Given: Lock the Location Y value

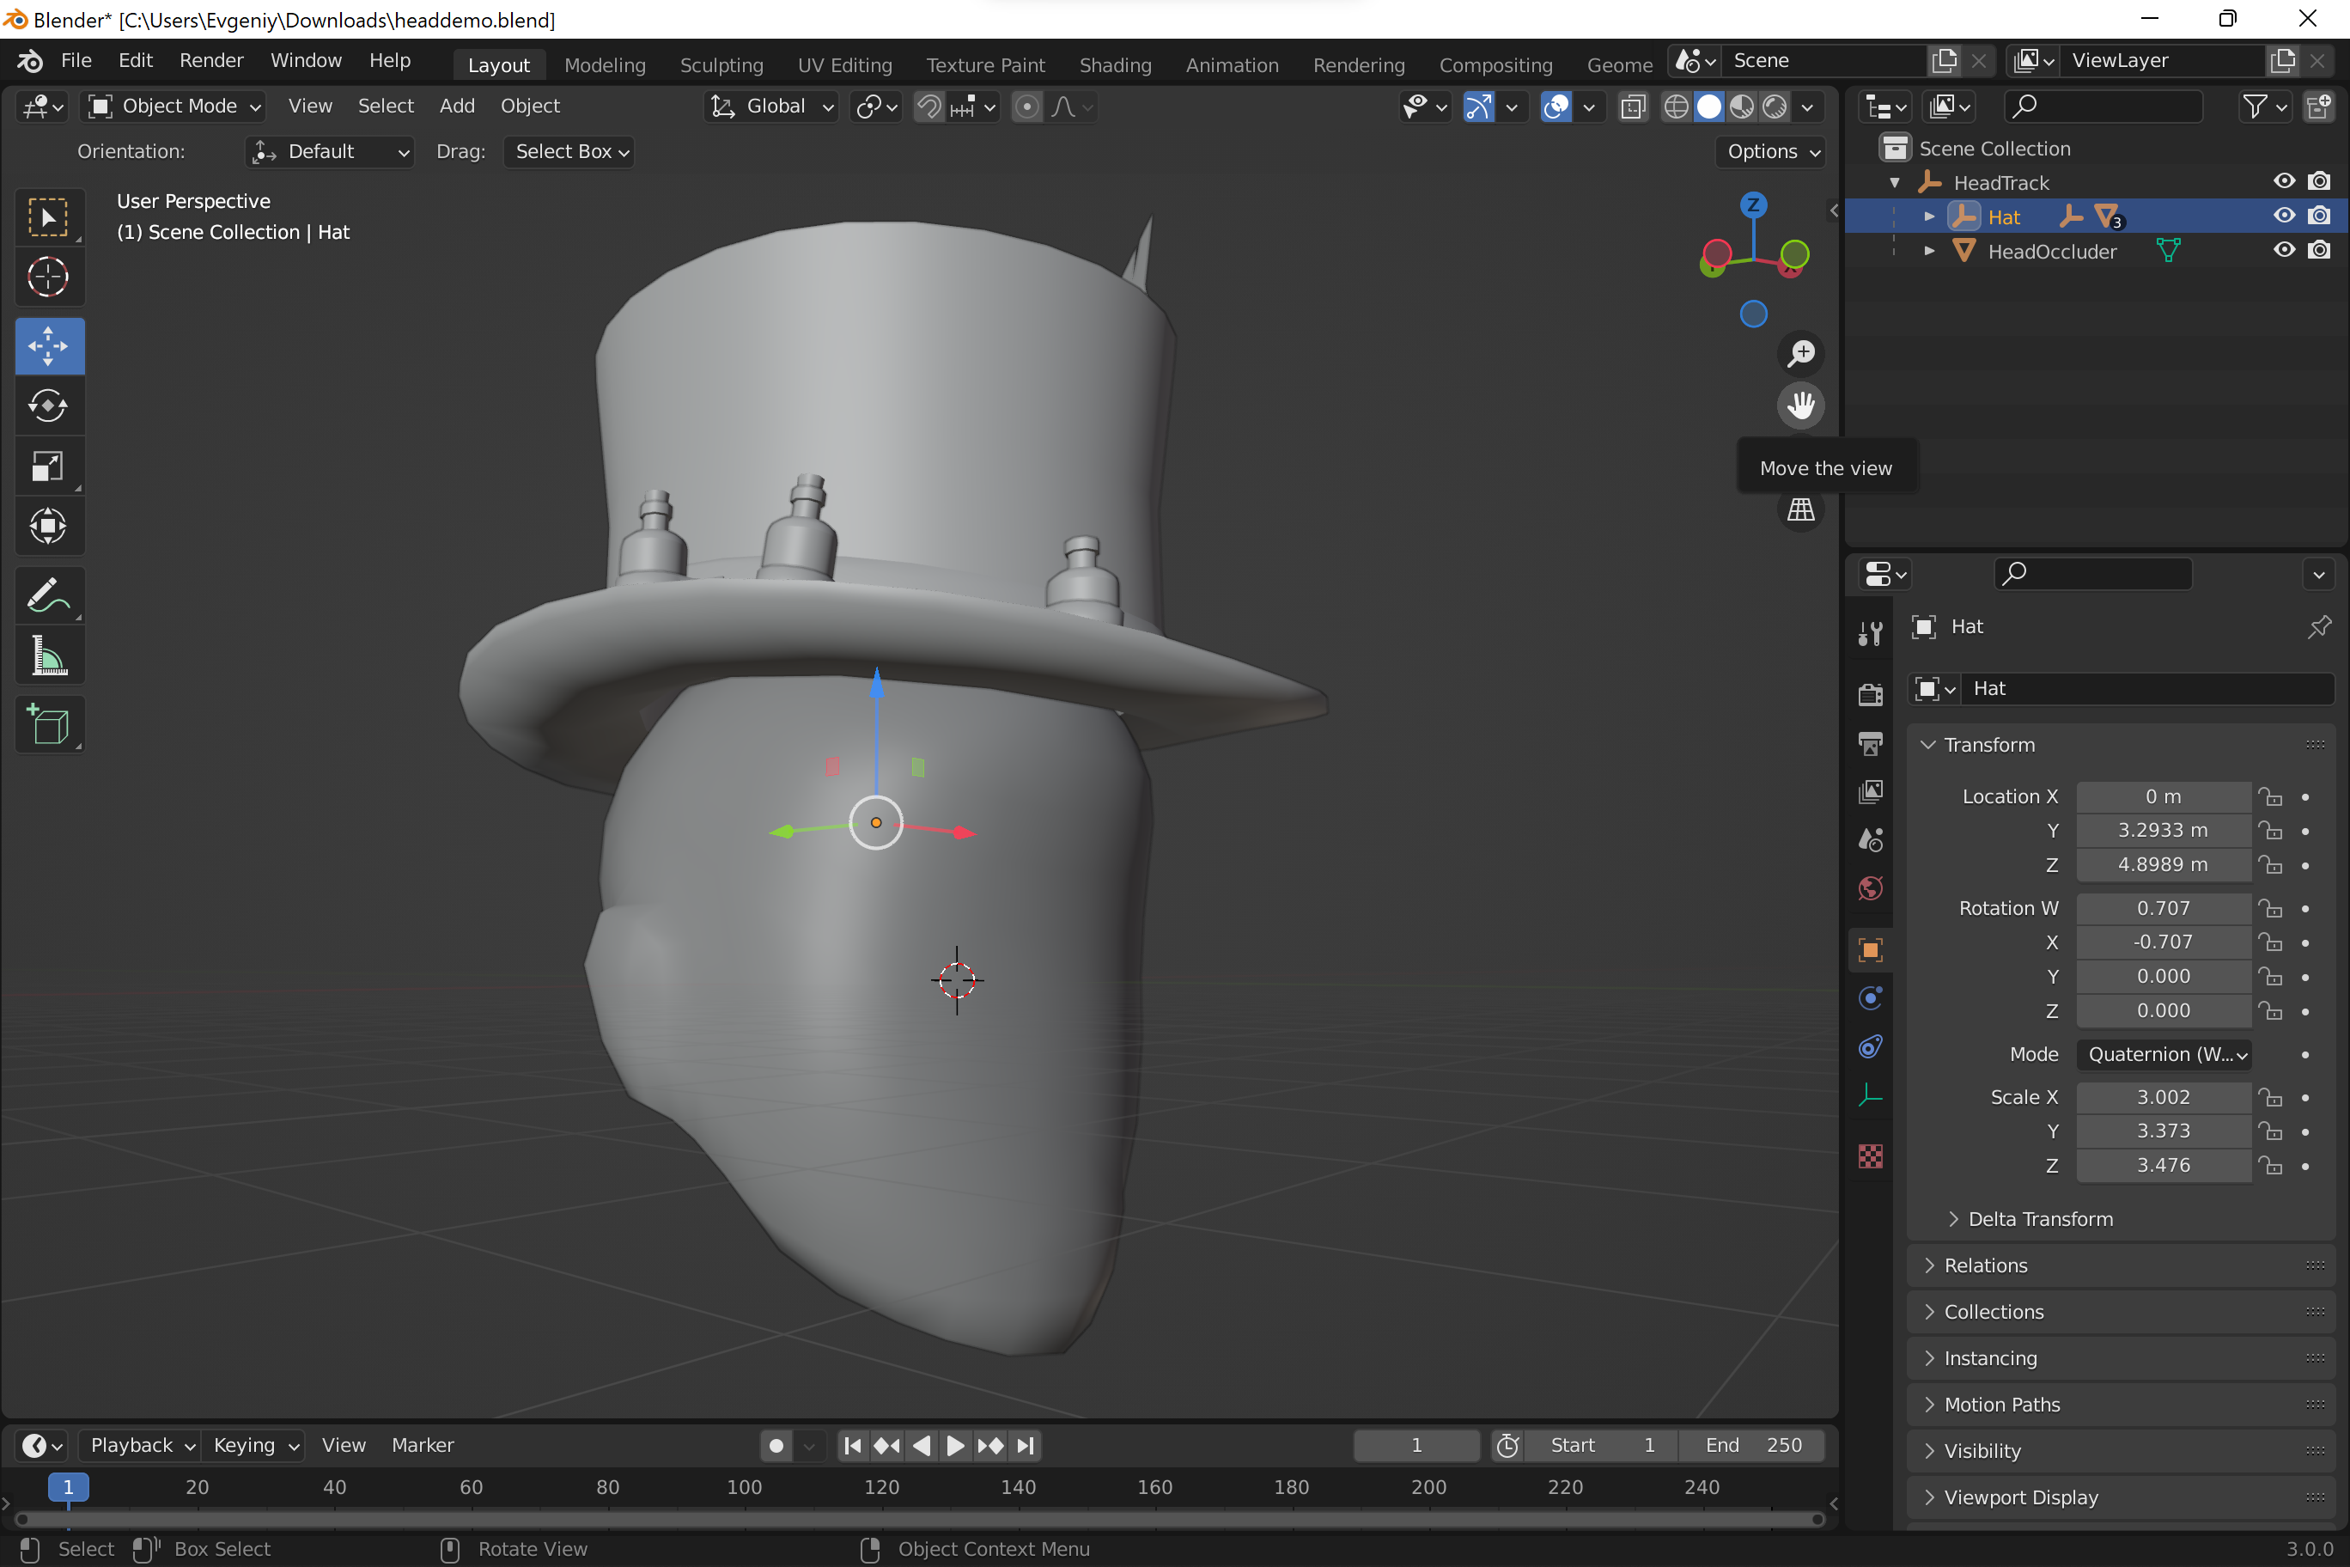Looking at the screenshot, I should [x=2270, y=831].
